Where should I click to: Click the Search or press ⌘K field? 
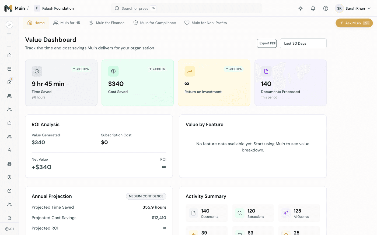186,8
